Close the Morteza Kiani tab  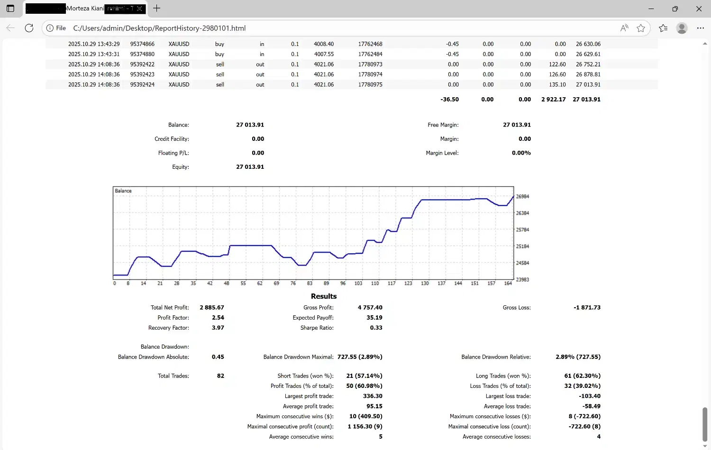coord(139,9)
